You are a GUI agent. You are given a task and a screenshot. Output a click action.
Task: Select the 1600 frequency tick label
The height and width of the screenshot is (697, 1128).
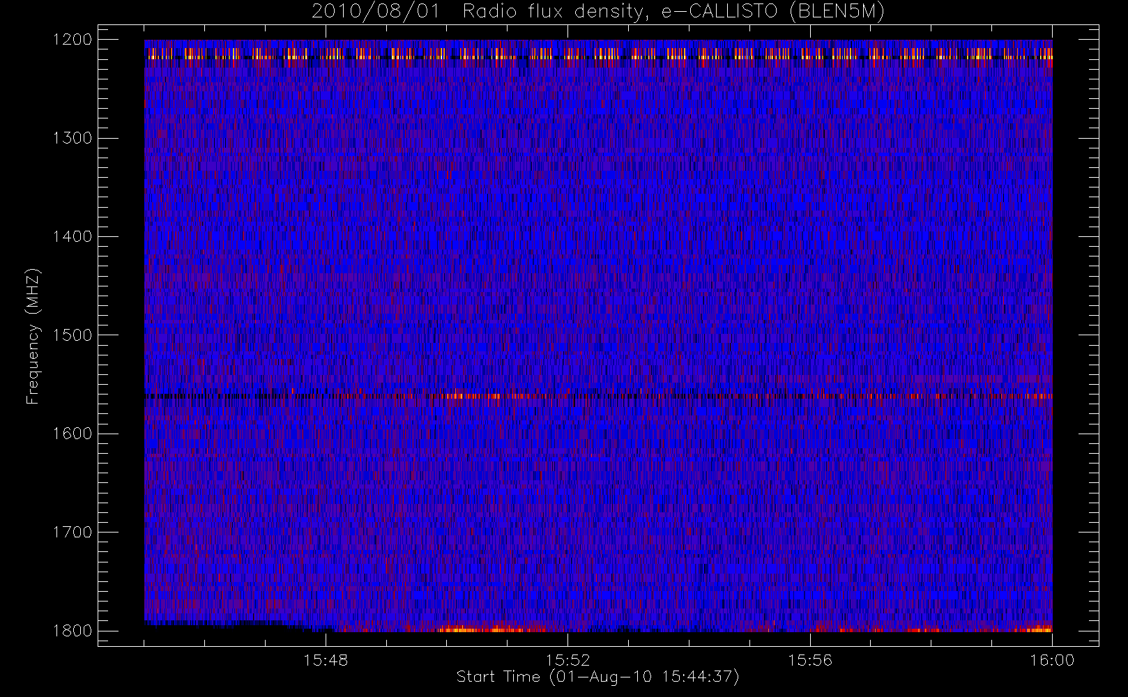(x=73, y=433)
